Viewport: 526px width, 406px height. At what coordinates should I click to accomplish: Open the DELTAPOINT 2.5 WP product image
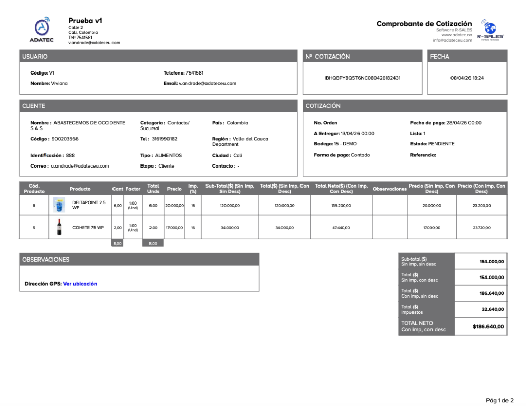point(59,205)
